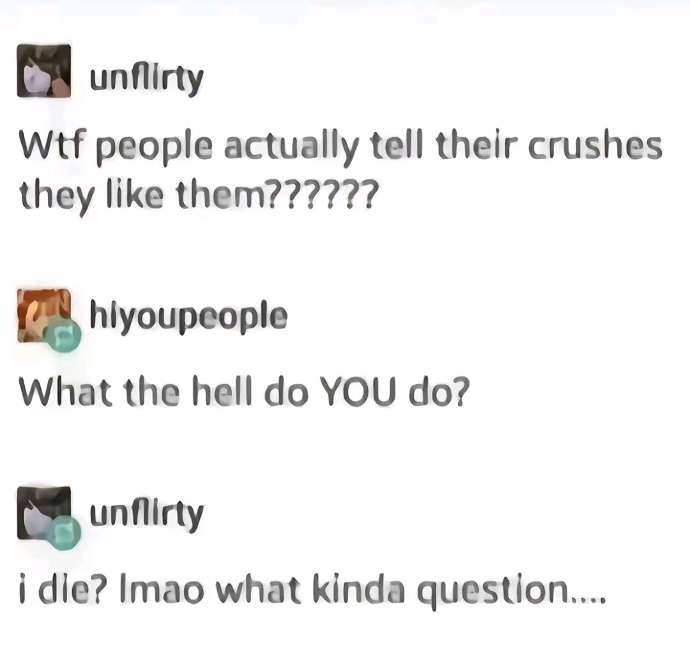Click the "i die? lmao what kinda question" reply
Screen dimensions: 690x662
click(312, 590)
